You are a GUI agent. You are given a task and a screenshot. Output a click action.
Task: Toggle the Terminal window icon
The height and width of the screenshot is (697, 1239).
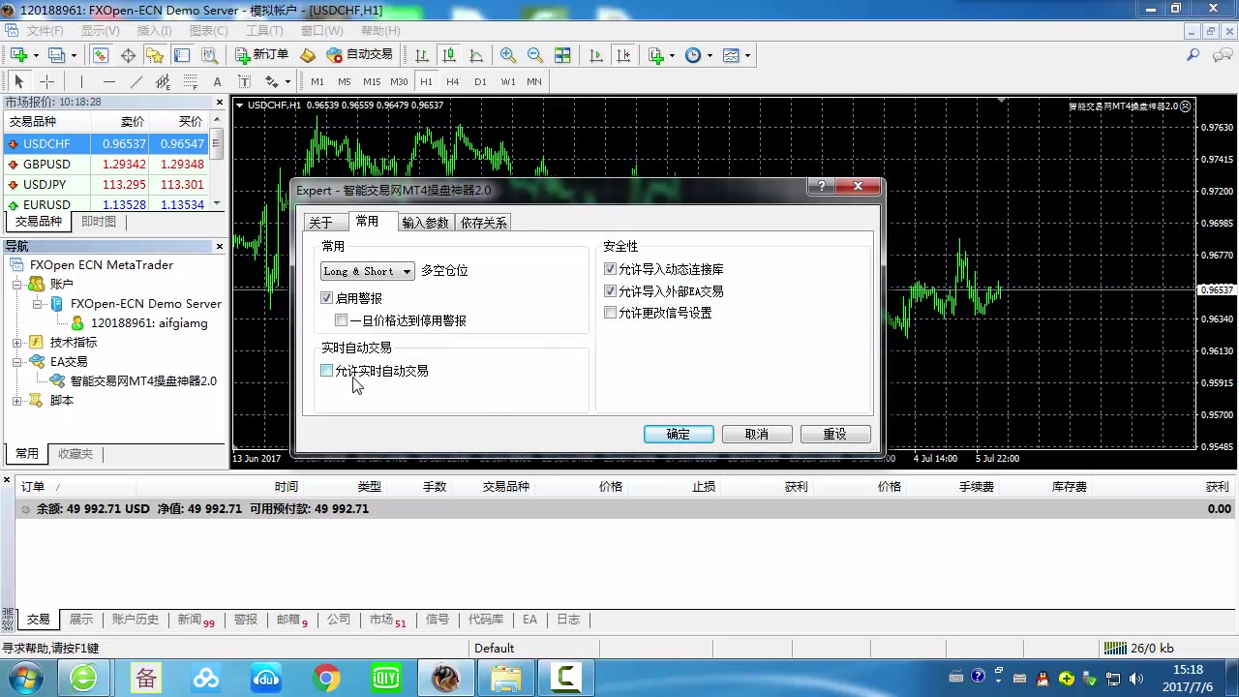pyautogui.click(x=182, y=55)
